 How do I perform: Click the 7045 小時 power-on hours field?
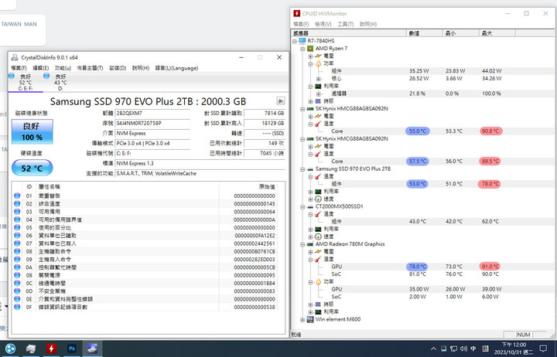pos(265,153)
